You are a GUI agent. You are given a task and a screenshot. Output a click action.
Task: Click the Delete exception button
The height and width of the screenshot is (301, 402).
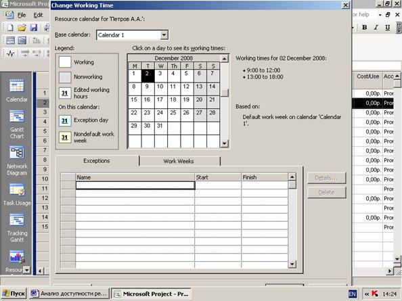(326, 192)
